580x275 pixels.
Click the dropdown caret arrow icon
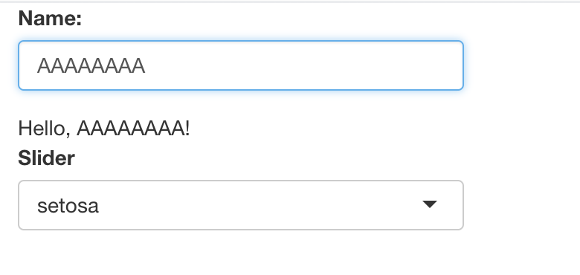430,204
